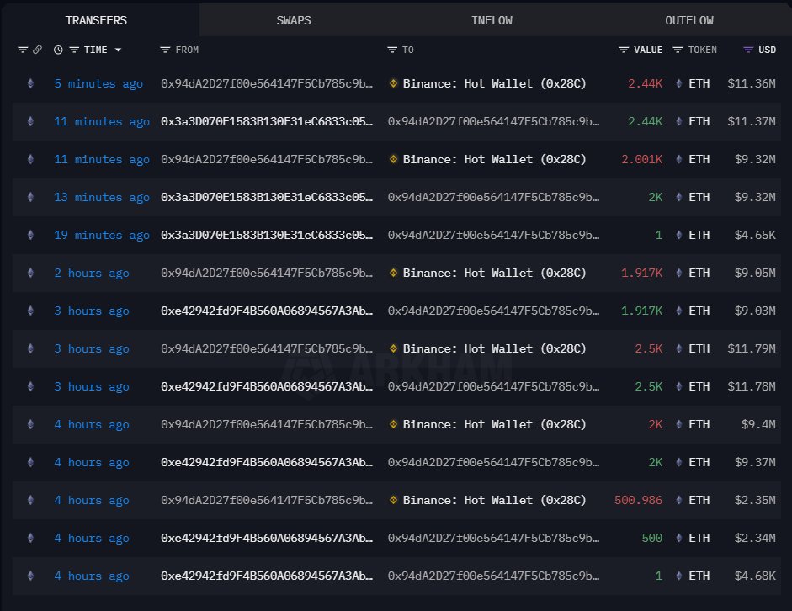
Task: Open 0x94dA2D27 recipient in $11.37M row
Action: click(493, 121)
